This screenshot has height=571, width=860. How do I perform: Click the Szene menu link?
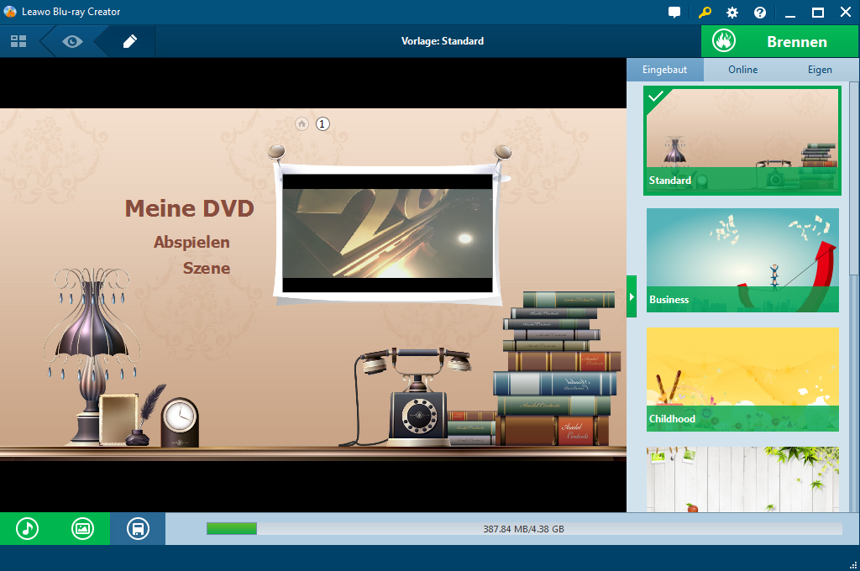point(206,269)
